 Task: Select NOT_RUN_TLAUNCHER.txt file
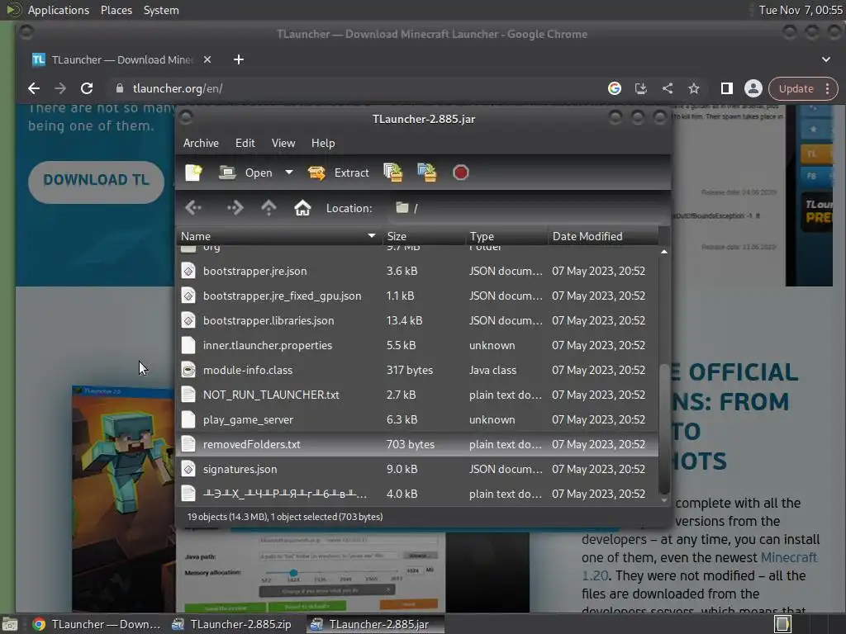point(417,395)
